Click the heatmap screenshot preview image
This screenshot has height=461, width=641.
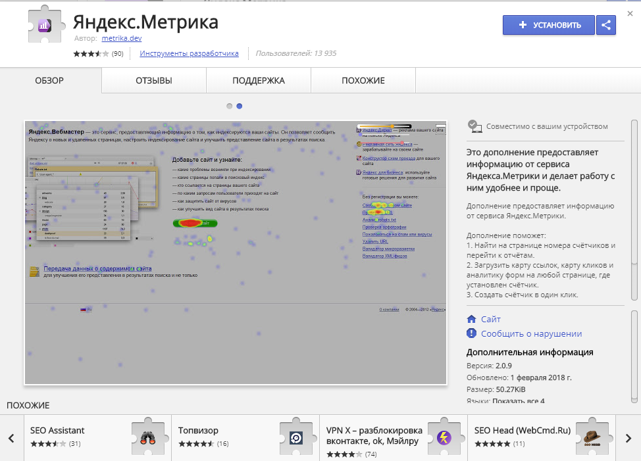point(236,253)
